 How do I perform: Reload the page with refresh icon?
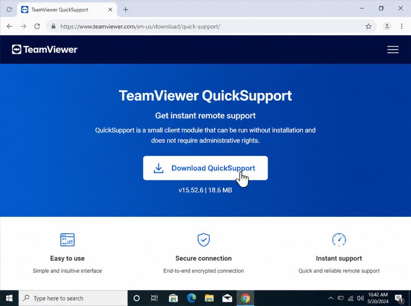37,26
